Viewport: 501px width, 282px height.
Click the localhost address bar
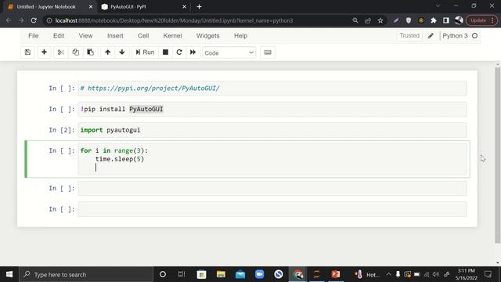pos(174,20)
